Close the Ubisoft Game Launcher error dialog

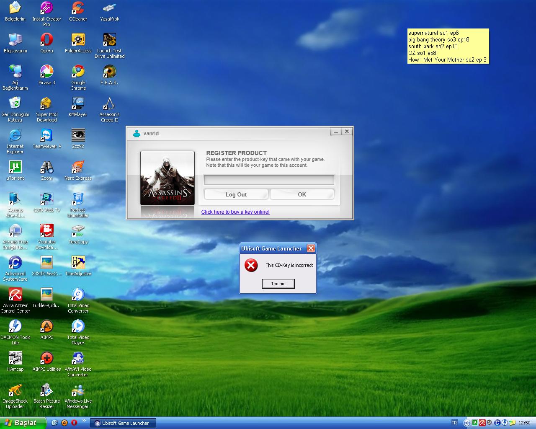(x=311, y=248)
